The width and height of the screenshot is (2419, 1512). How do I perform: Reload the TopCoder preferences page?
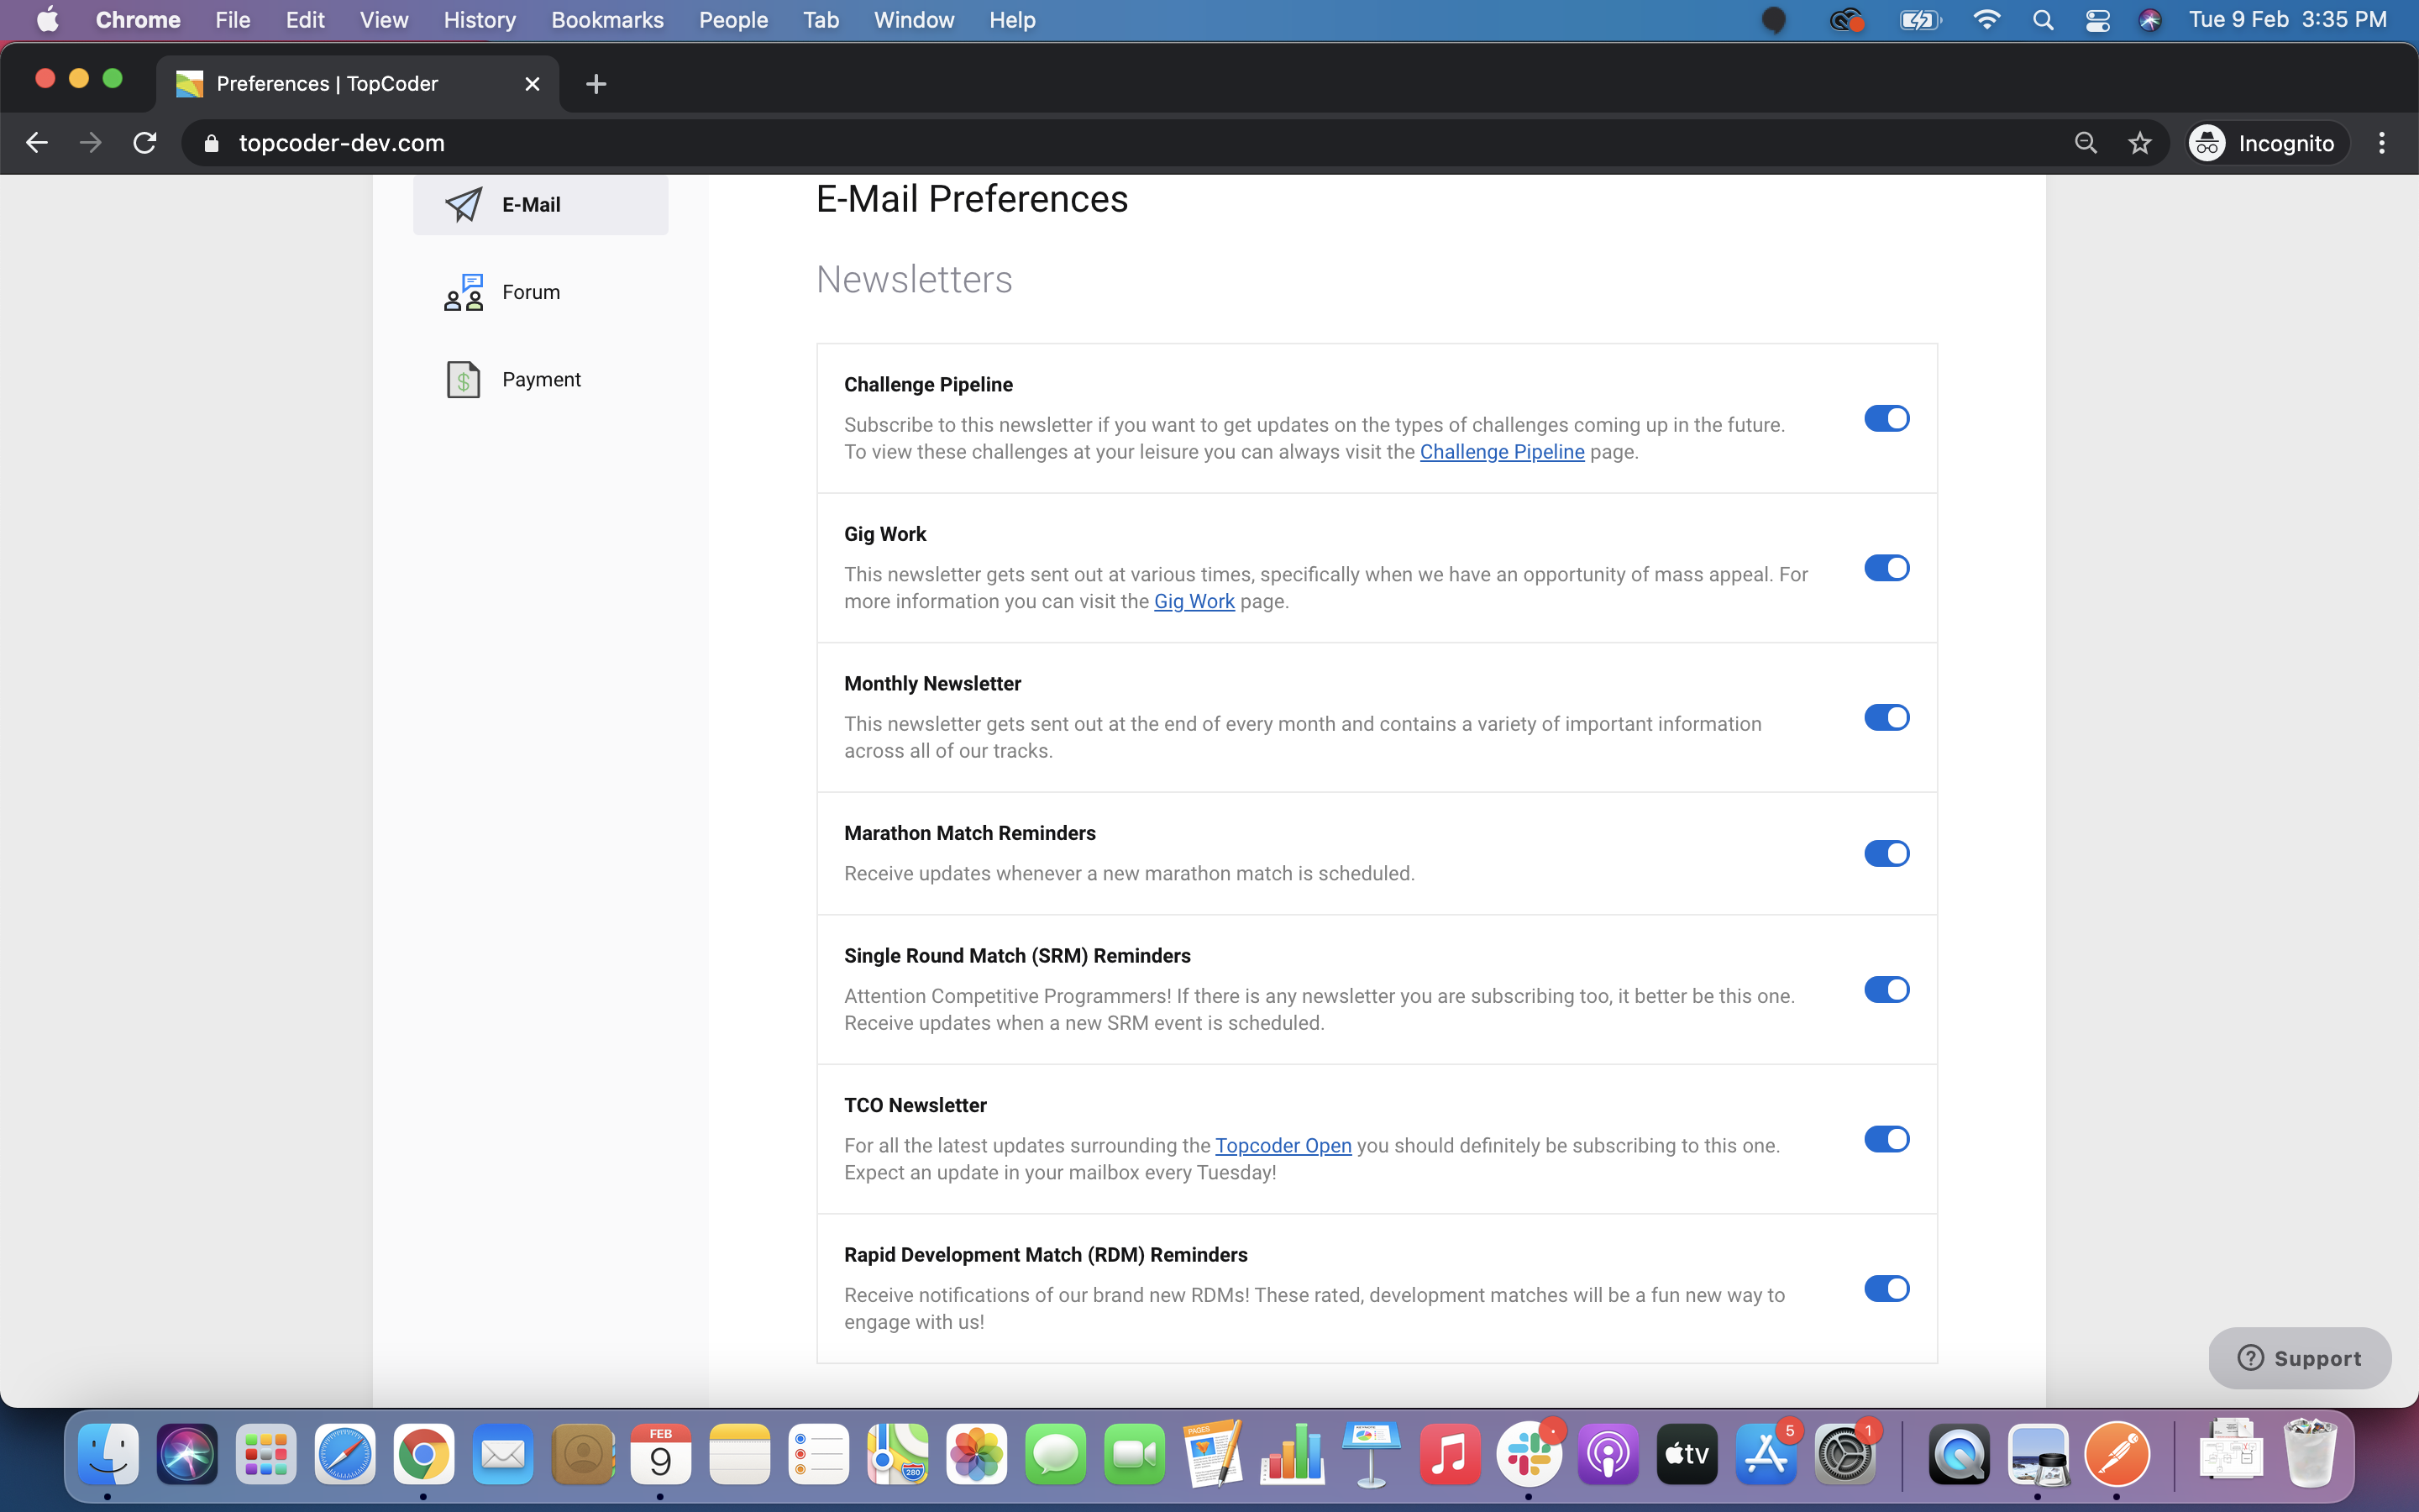(x=145, y=143)
